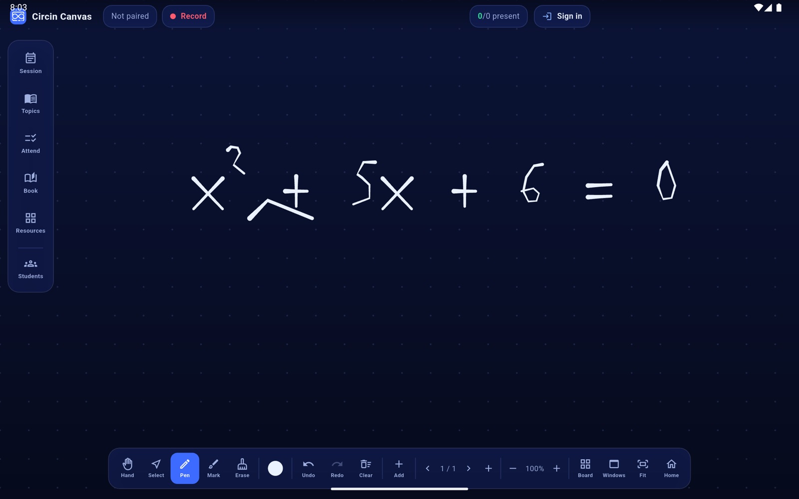Toggle the Record button
Viewport: 799px width, 499px height.
(188, 16)
